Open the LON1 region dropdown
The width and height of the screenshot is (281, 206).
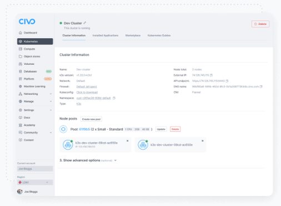35,182
